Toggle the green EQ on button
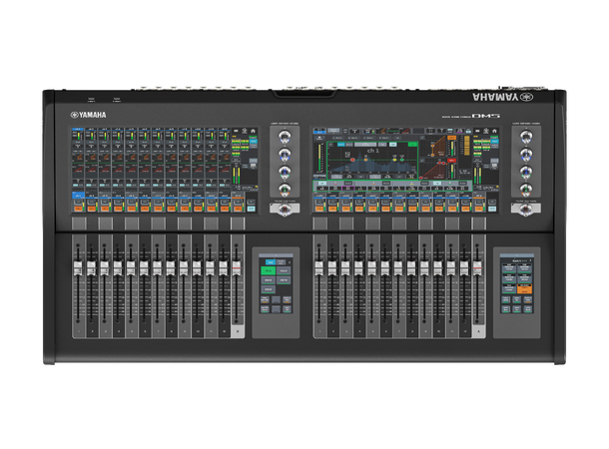Viewport: 609px width, 449px height. [x=412, y=145]
